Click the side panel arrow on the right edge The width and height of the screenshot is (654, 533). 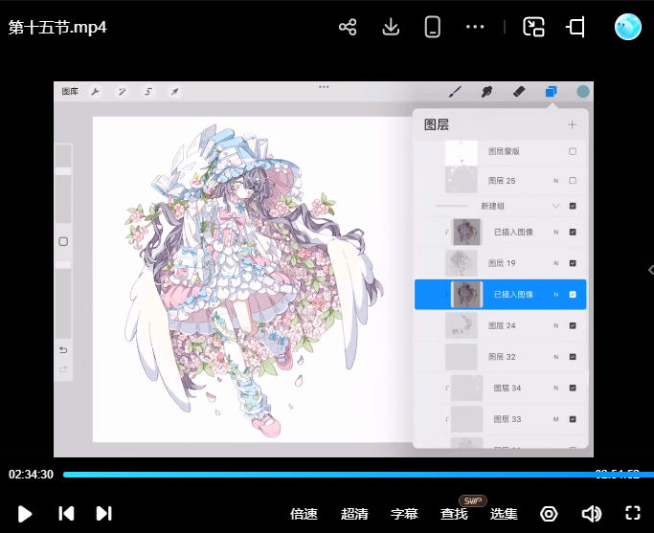click(651, 270)
